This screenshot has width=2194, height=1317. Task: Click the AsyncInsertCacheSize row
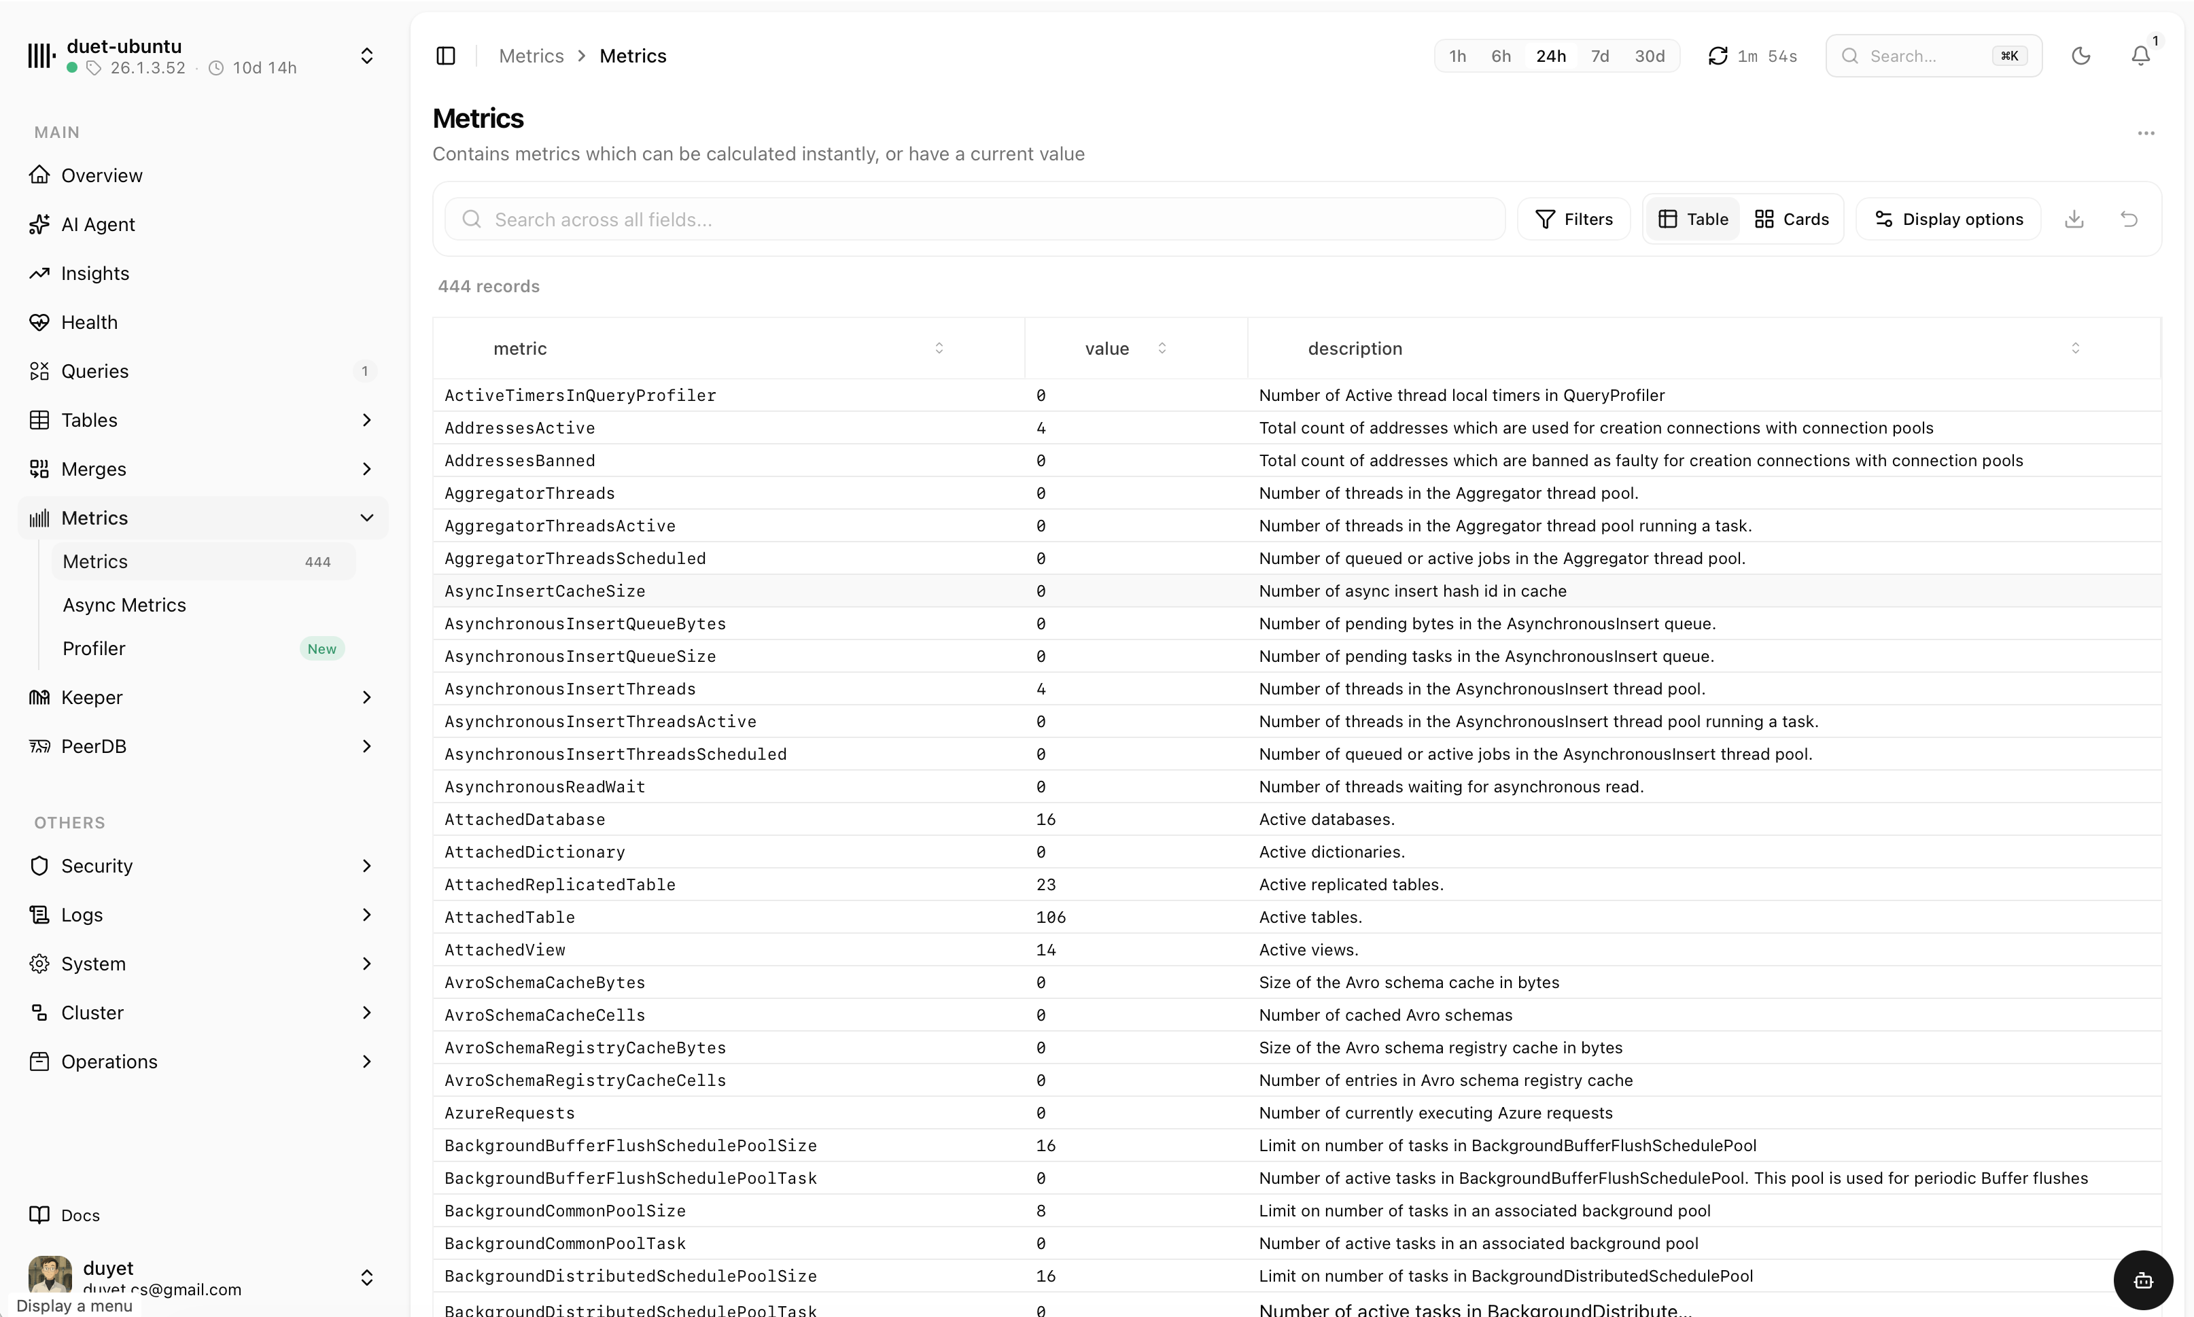[x=1297, y=591]
